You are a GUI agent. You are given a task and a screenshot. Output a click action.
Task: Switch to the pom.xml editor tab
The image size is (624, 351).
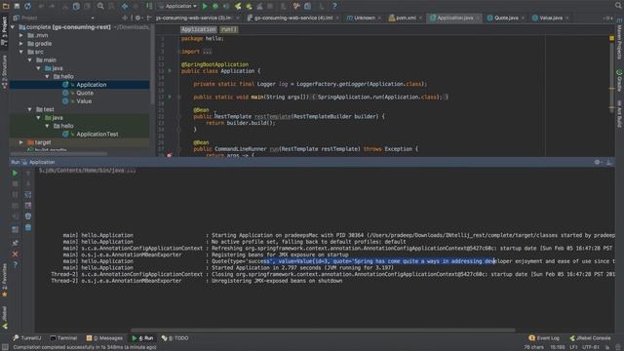click(x=406, y=18)
